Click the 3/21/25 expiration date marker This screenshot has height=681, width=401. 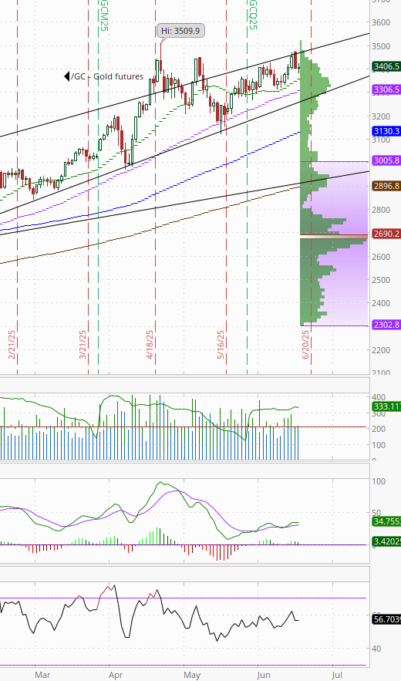coord(82,345)
